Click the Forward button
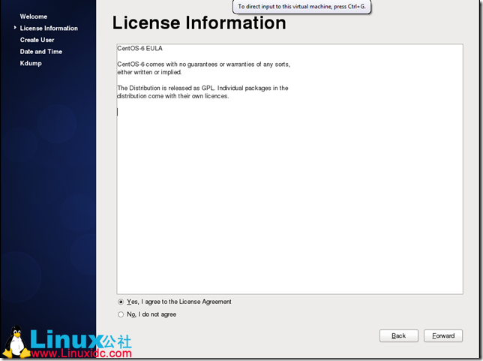This screenshot has height=361, width=483. (443, 335)
